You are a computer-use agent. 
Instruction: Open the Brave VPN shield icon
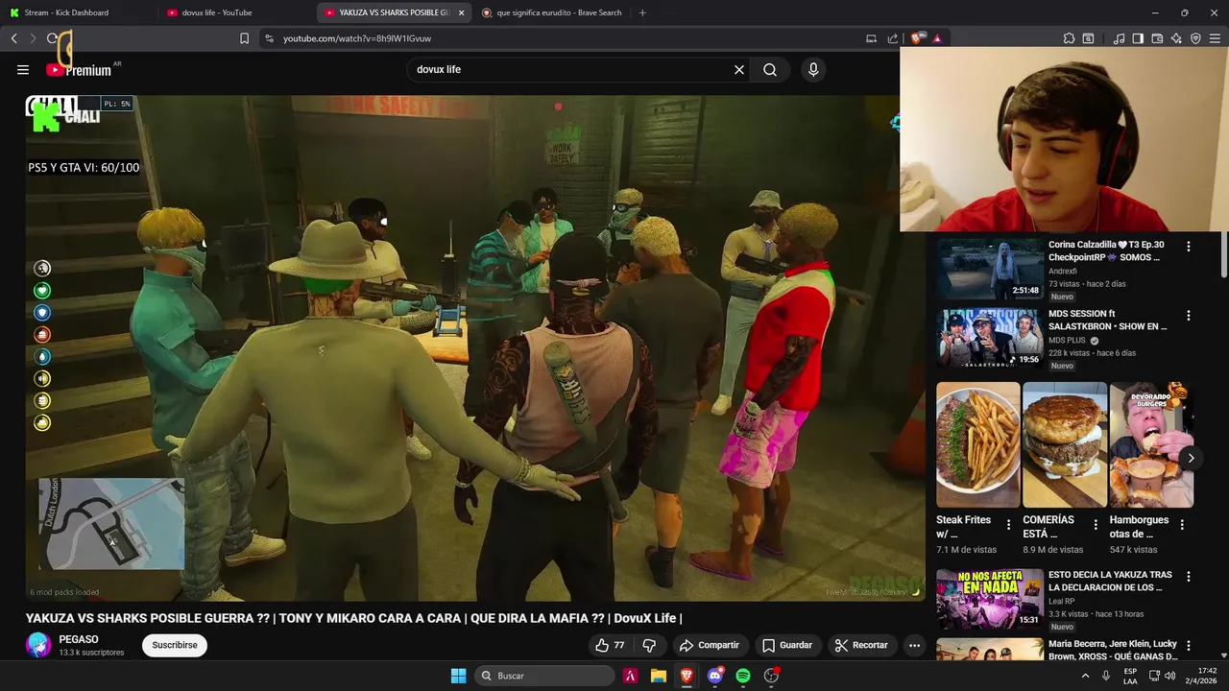pyautogui.click(x=1195, y=38)
